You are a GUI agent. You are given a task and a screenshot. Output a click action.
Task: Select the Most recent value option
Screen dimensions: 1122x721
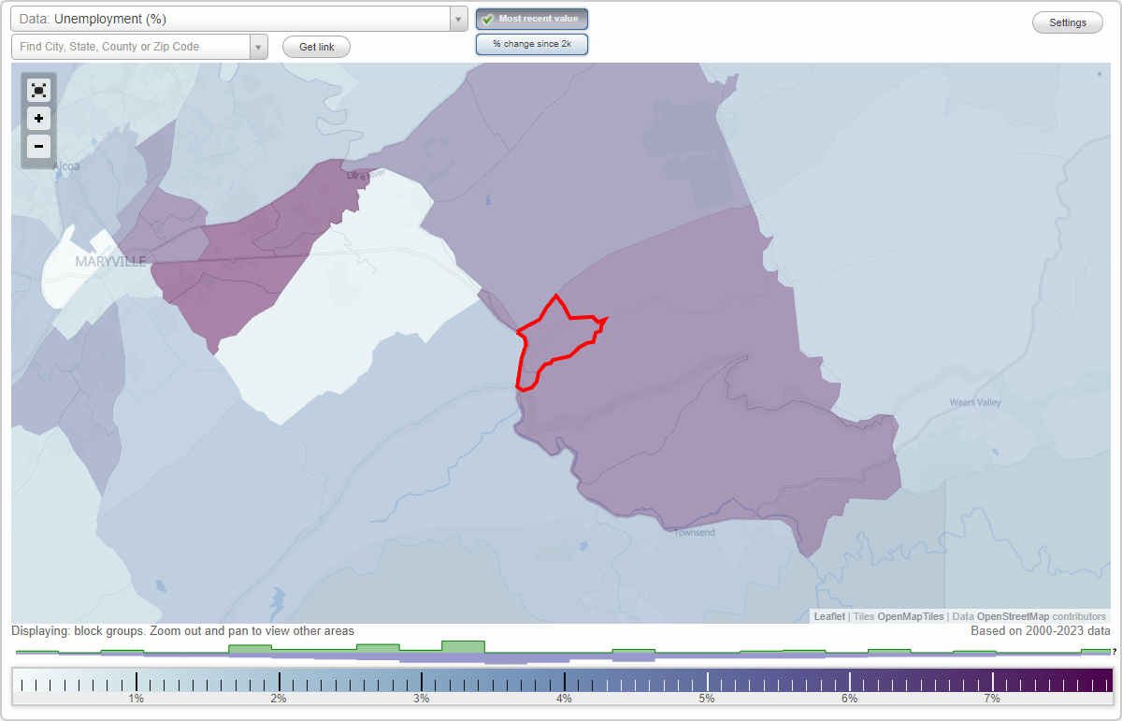(x=532, y=19)
